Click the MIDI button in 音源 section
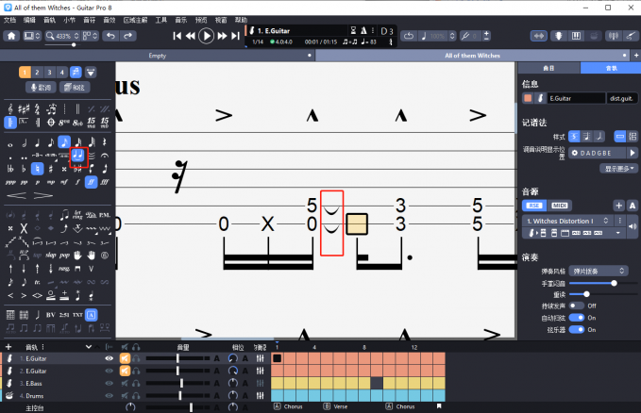This screenshot has height=413, width=641. pos(560,205)
